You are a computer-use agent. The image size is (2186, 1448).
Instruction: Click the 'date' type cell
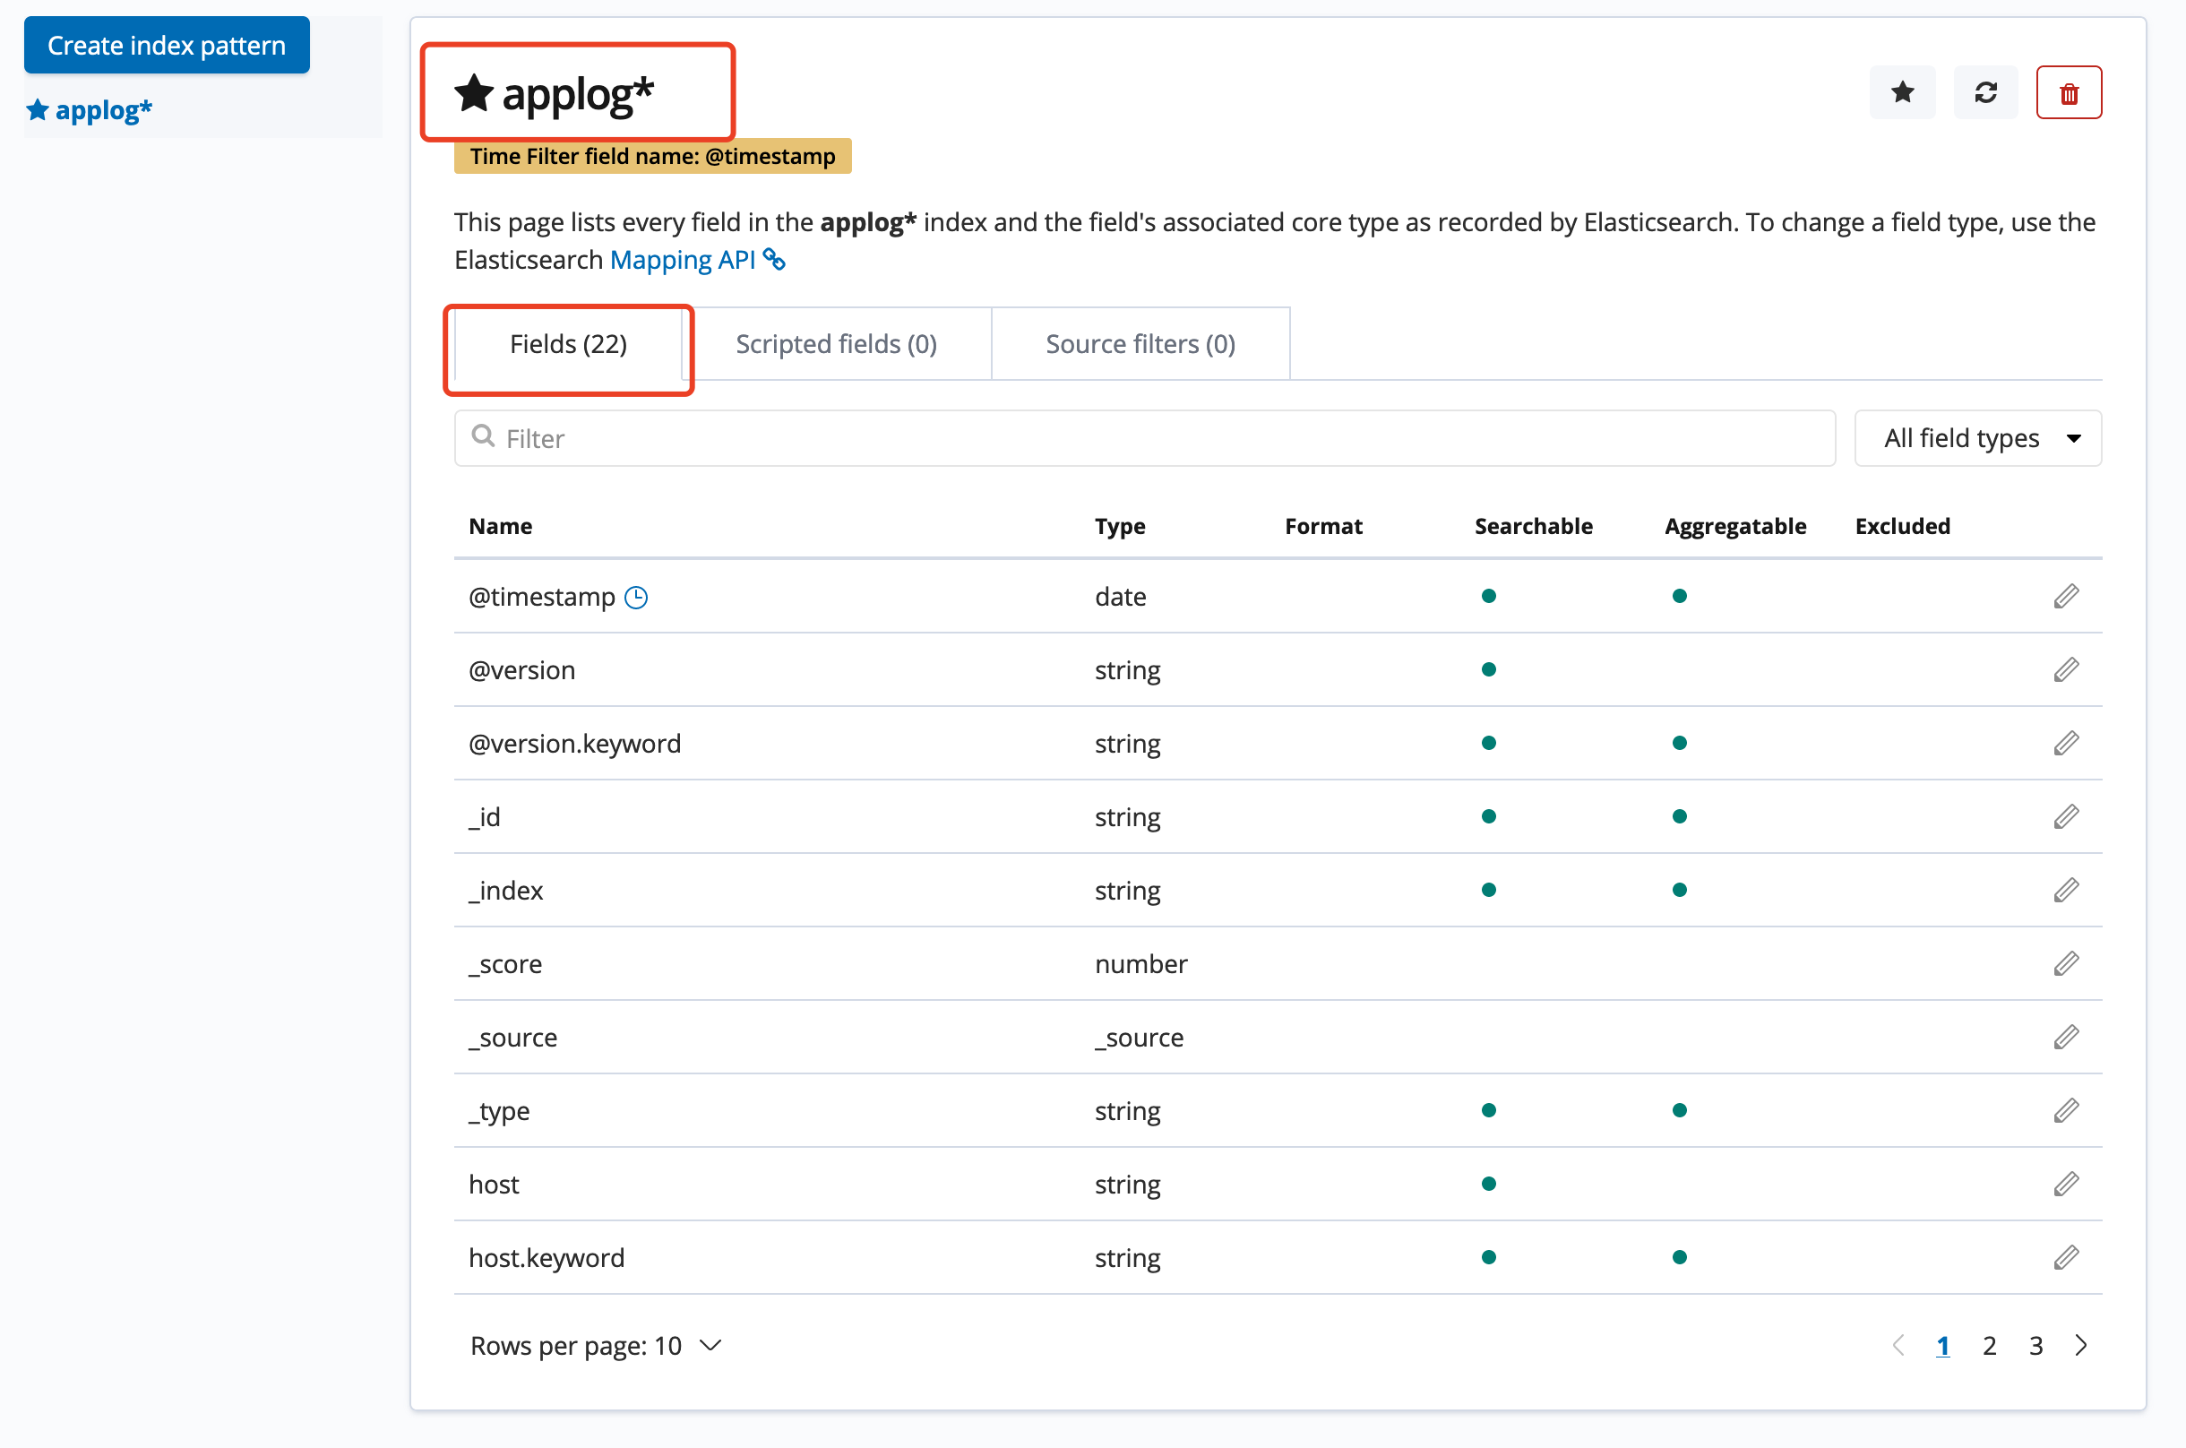(1120, 597)
